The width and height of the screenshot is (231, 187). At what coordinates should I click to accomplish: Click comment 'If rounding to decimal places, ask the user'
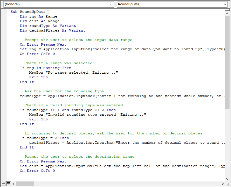pyautogui.click(x=111, y=134)
